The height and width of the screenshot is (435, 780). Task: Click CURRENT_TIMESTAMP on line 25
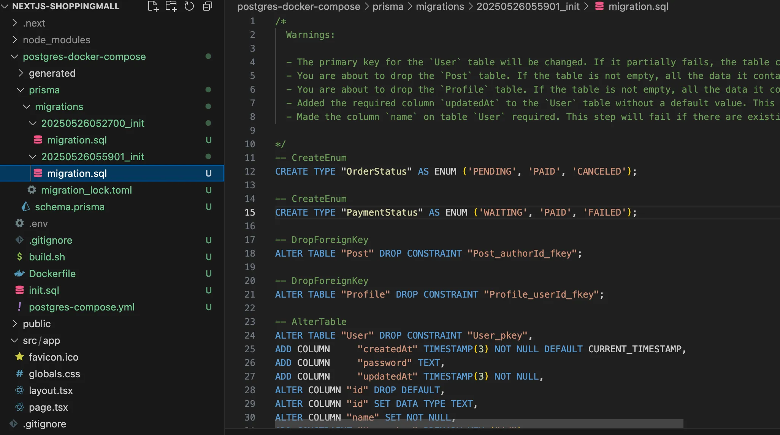point(635,349)
